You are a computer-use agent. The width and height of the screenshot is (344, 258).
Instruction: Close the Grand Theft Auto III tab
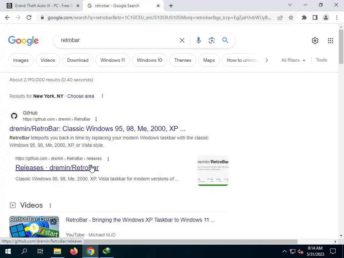(78, 6)
